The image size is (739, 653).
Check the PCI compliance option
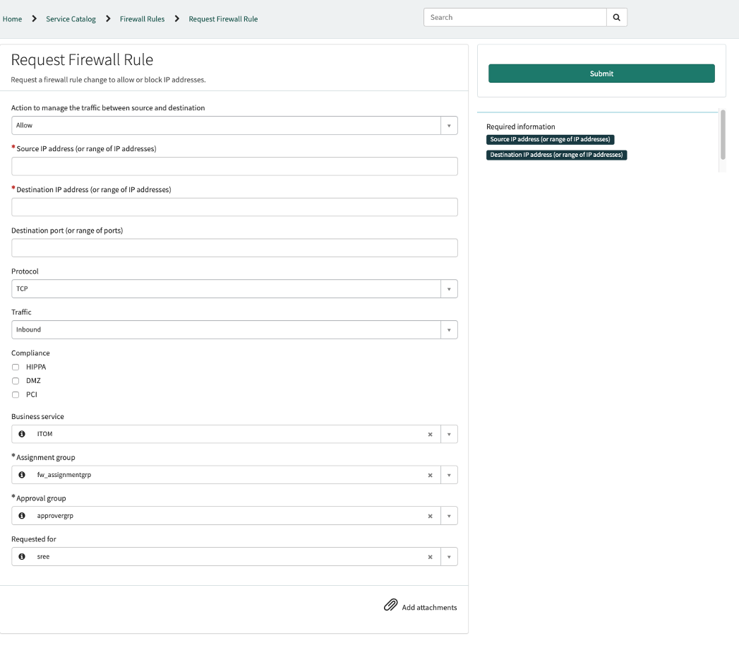click(x=16, y=394)
